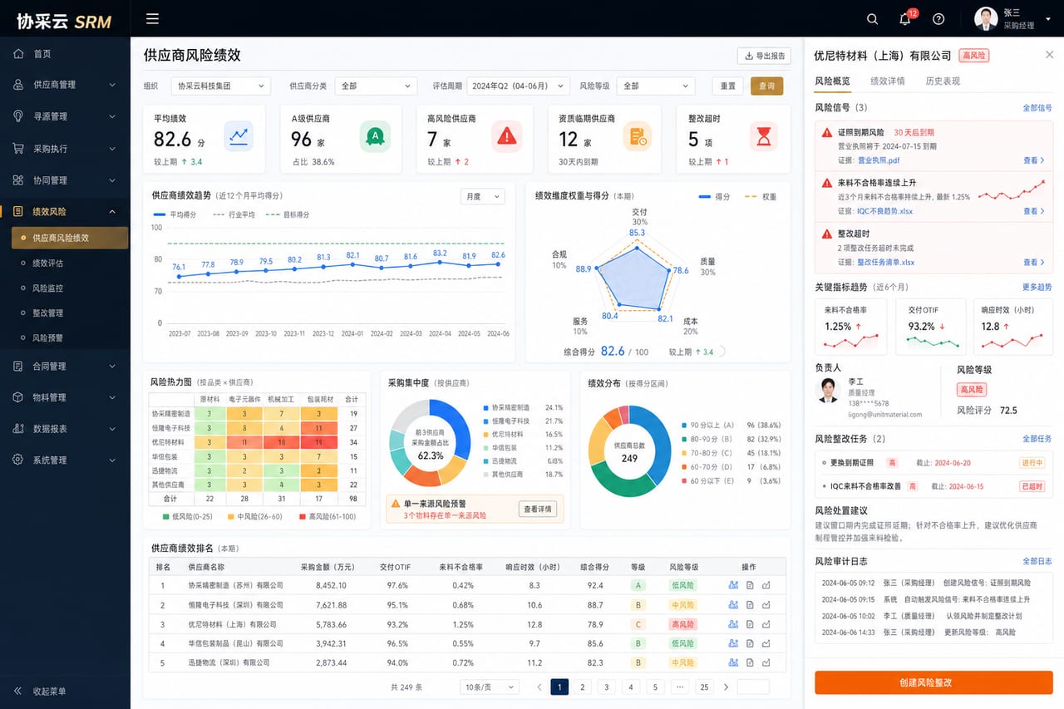The height and width of the screenshot is (709, 1064).
Task: Close the 优尼特材料 detail panel
Action: tap(1049, 55)
